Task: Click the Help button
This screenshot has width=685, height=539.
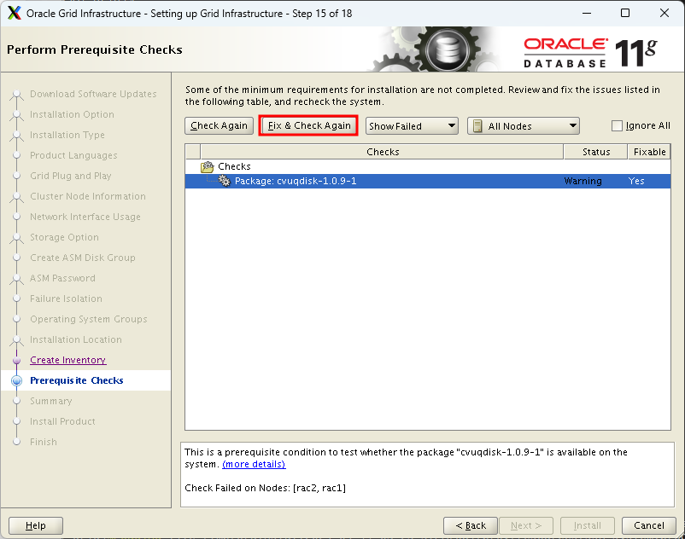Action: (36, 525)
